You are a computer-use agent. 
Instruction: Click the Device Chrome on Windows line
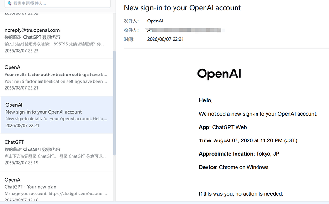[x=234, y=167]
